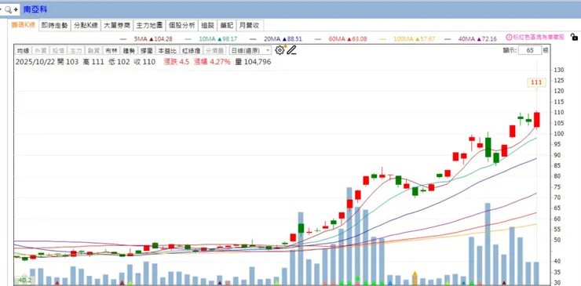Image resolution: width=581 pixels, height=286 pixels.
Task: Click the 40MA ▲72.16 legend label
Action: coord(477,38)
